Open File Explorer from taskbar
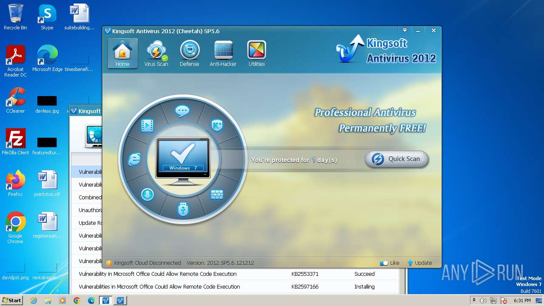The image size is (544, 306). point(48,300)
